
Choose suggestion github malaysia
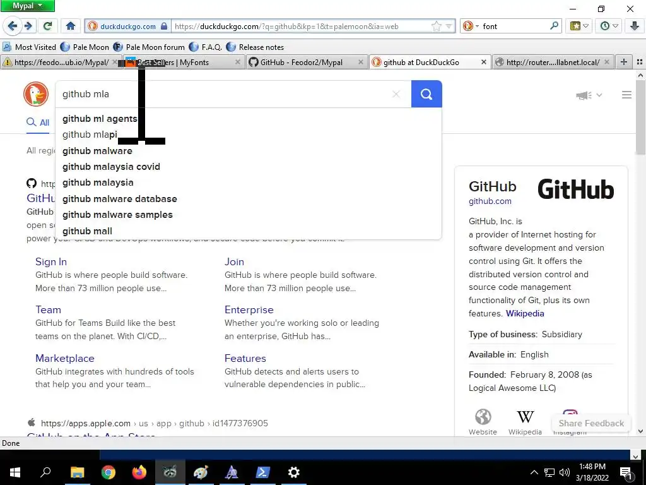click(x=249, y=183)
